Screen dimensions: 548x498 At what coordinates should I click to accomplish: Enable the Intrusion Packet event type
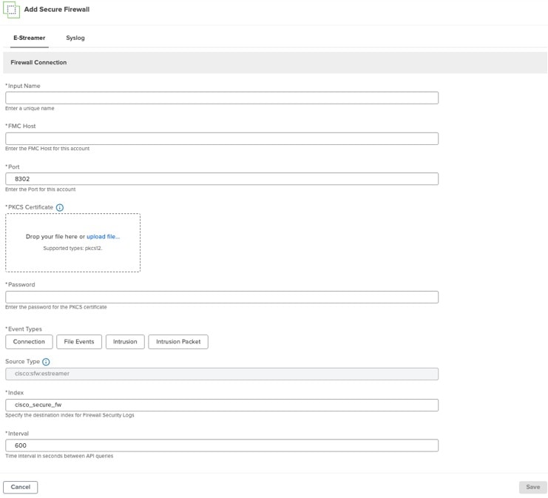(178, 341)
